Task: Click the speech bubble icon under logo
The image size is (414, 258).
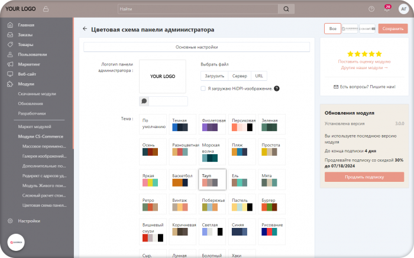Action: [144, 101]
